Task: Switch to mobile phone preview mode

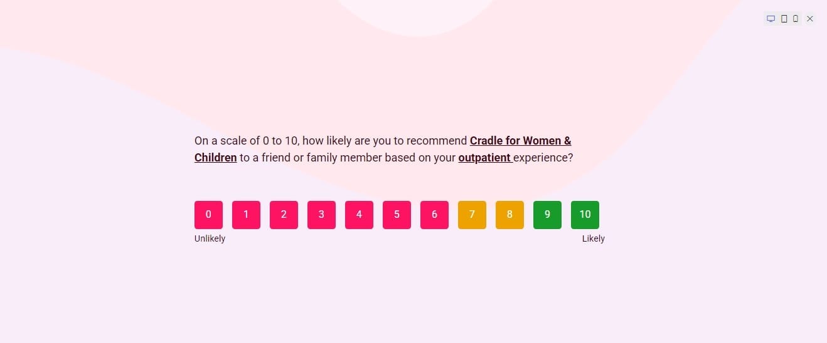Action: coord(796,19)
